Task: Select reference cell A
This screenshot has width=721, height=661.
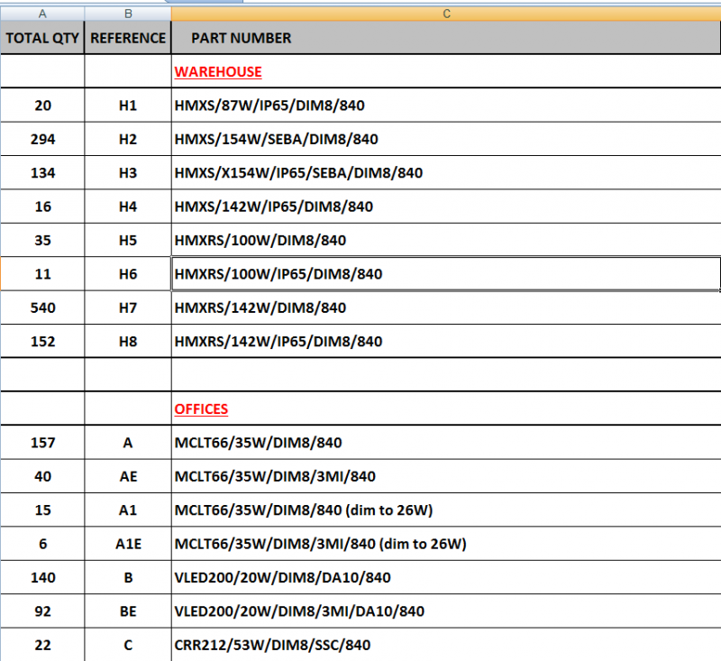Action: 128,443
